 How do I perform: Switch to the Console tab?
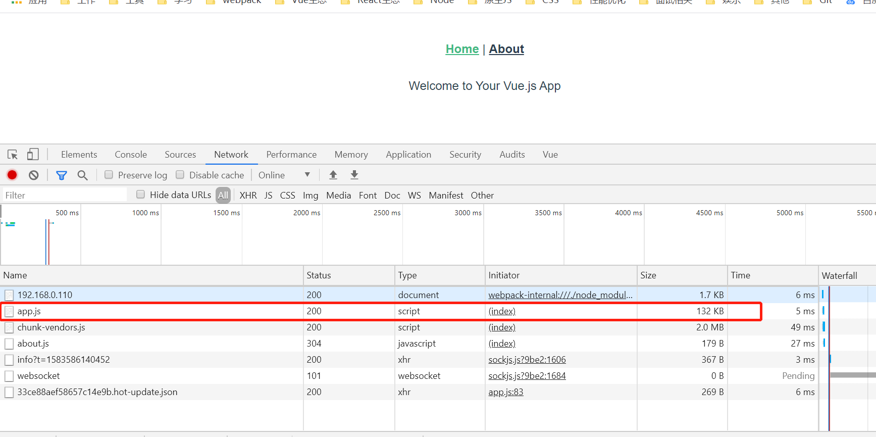[x=131, y=155]
